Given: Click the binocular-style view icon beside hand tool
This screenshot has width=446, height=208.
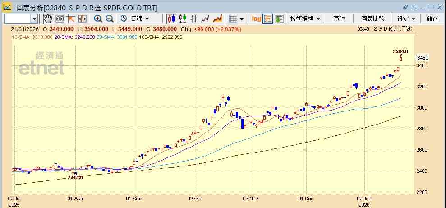Looking at the screenshot, I should point(60,19).
